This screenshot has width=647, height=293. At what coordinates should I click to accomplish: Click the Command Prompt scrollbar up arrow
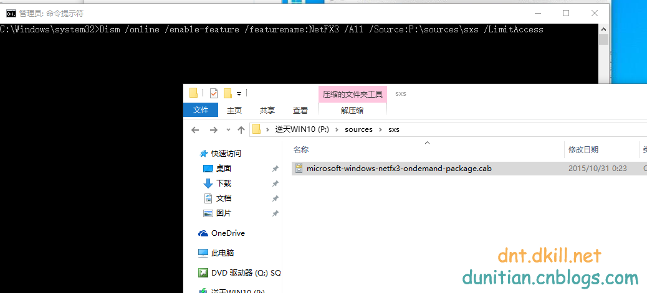point(603,29)
